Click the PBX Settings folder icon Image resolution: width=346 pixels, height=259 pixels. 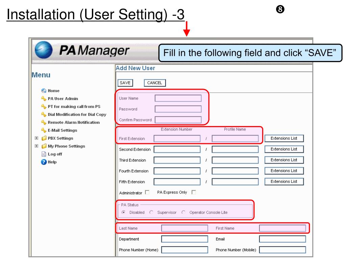click(x=44, y=138)
